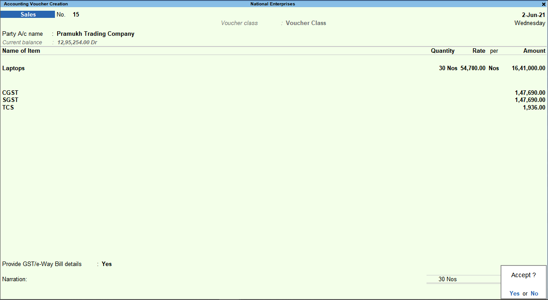Select party name Pramukh Trading Company
Screen dimensions: 548x300
tap(96, 34)
